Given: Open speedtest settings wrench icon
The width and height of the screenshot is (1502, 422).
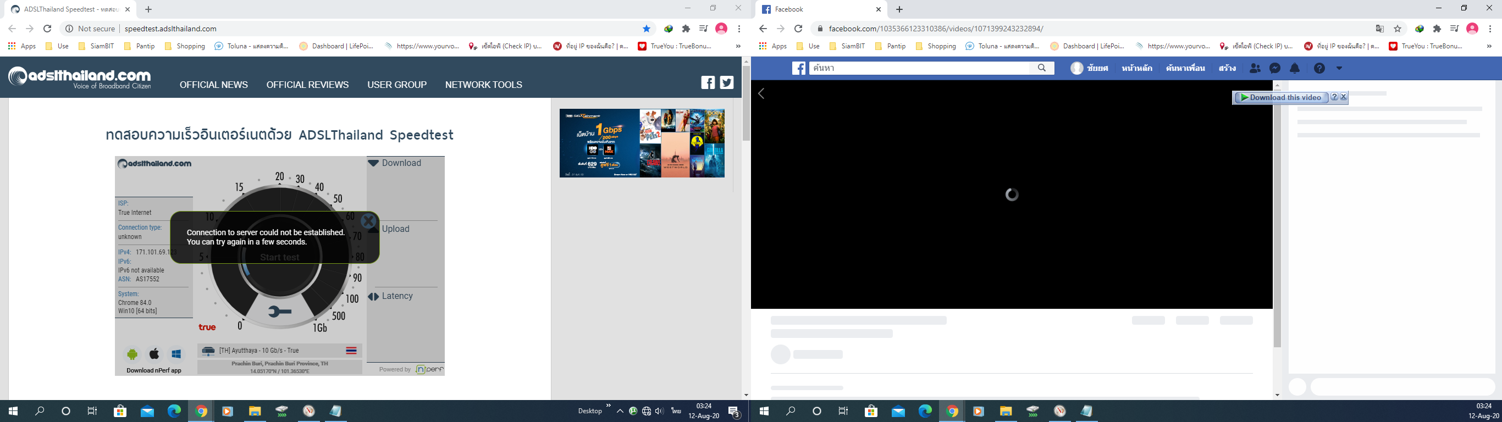Looking at the screenshot, I should (x=280, y=312).
